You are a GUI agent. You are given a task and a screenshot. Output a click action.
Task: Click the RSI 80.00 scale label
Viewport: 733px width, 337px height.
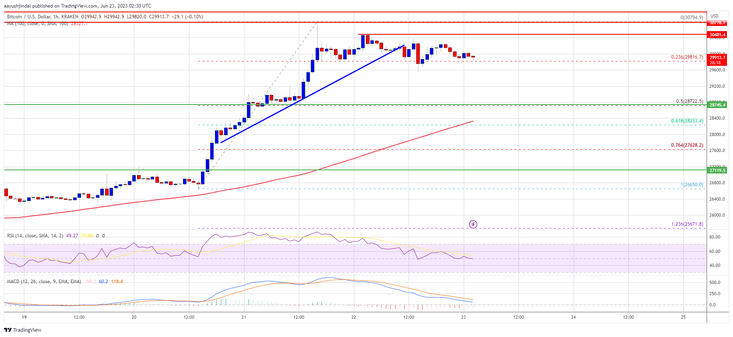(x=715, y=237)
